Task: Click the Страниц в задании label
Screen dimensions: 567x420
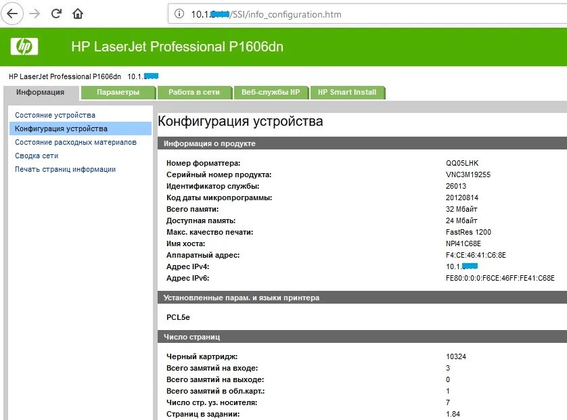Action: (203, 414)
